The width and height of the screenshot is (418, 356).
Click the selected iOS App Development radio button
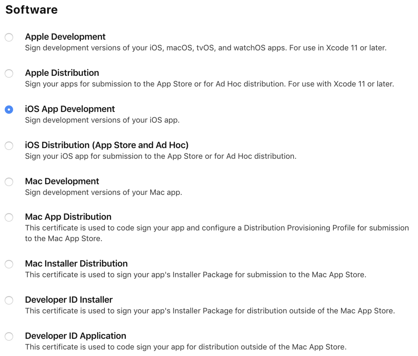(x=9, y=109)
